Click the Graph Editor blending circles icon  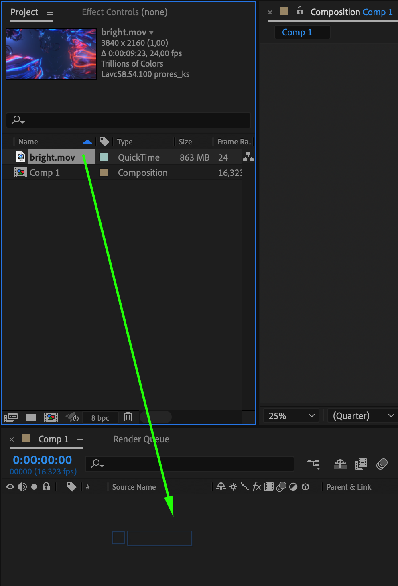(382, 464)
